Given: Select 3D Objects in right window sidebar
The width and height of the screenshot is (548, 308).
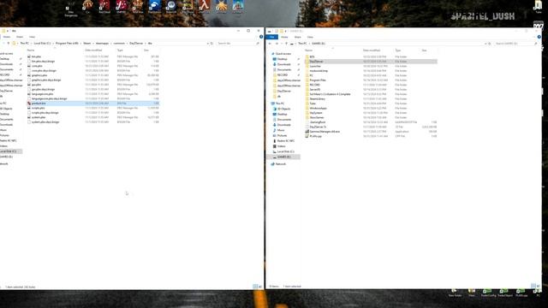Looking at the screenshot, I should (283, 109).
